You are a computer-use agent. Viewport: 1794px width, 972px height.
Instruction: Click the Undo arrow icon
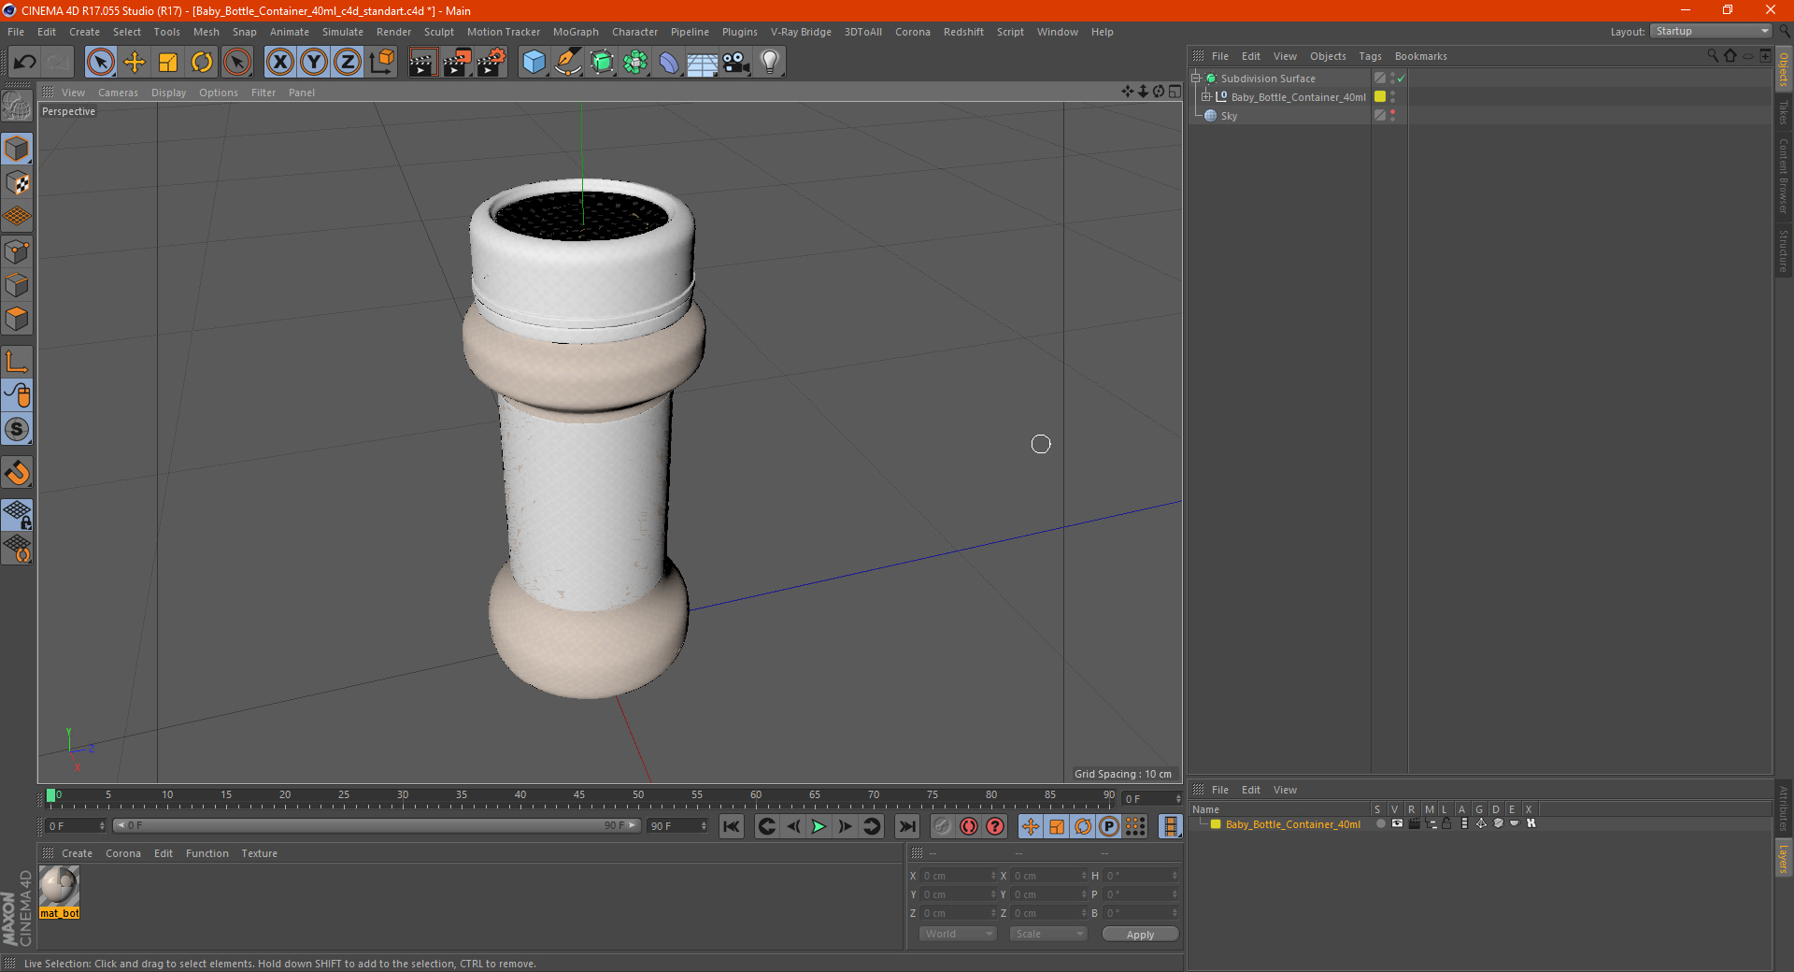[x=24, y=63]
